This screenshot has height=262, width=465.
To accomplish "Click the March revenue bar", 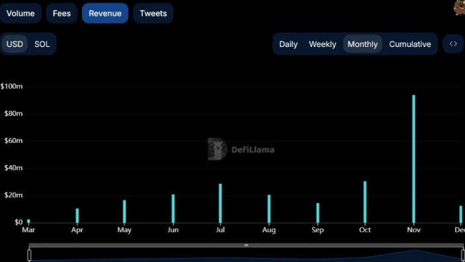I will click(x=28, y=222).
